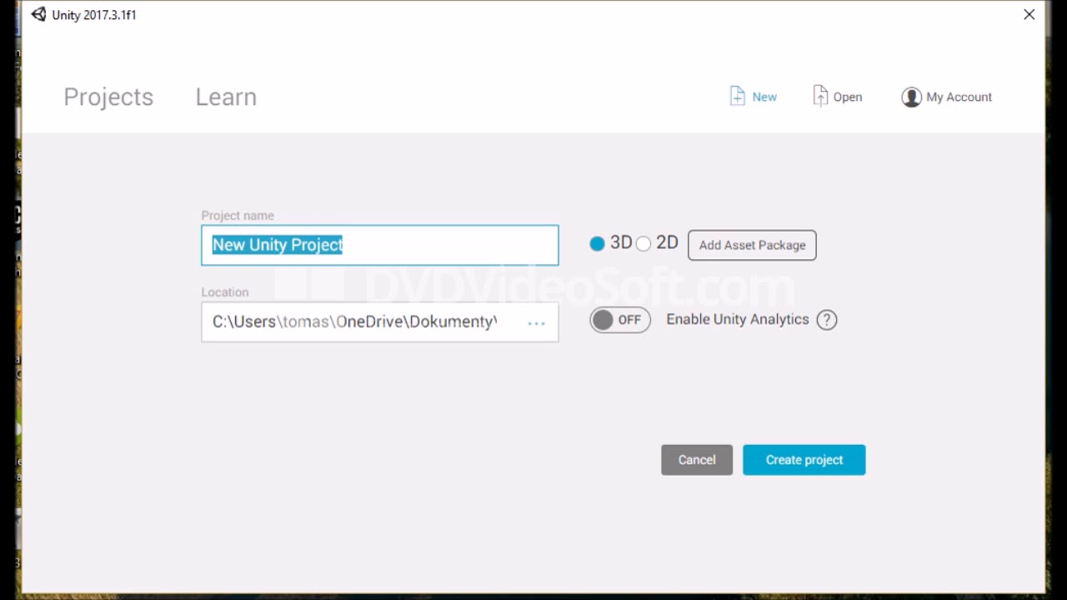This screenshot has width=1067, height=600.
Task: Click the Location path input field
Action: [380, 322]
